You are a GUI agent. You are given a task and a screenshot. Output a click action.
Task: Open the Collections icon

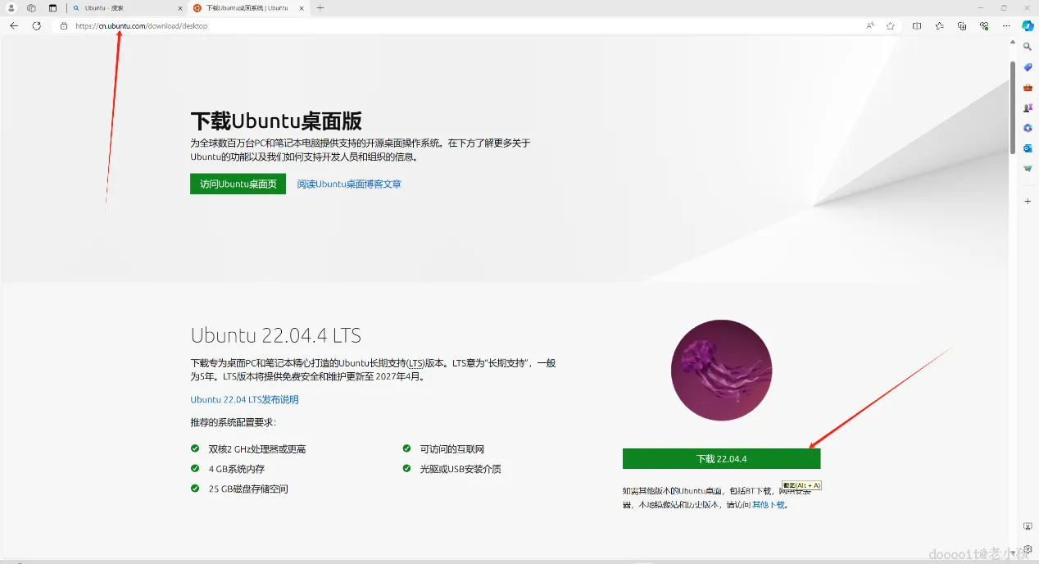pos(962,26)
